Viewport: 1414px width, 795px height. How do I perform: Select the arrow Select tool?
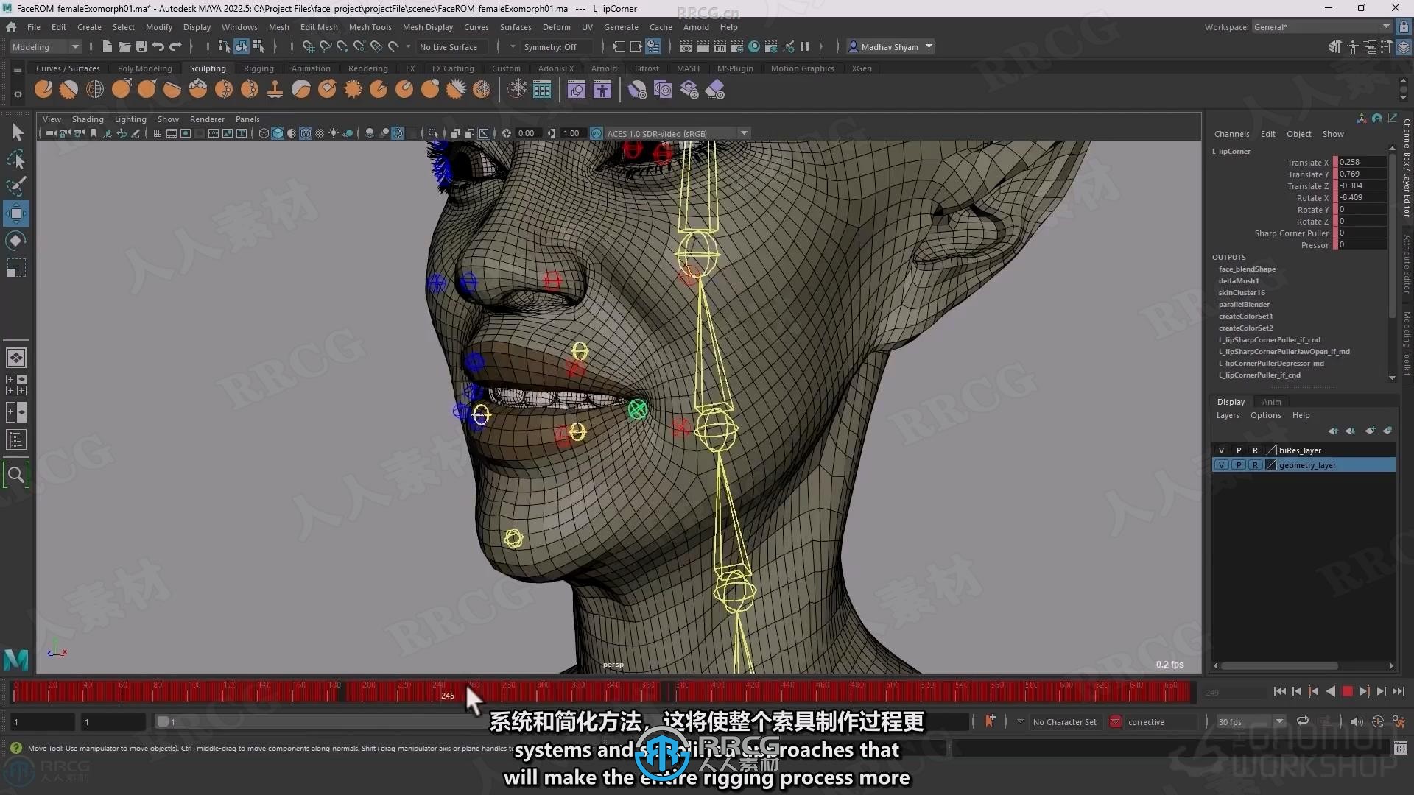(16, 132)
